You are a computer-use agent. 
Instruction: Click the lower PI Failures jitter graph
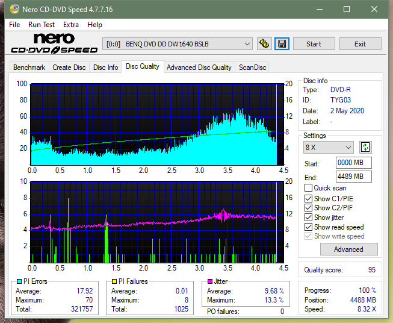(157, 222)
